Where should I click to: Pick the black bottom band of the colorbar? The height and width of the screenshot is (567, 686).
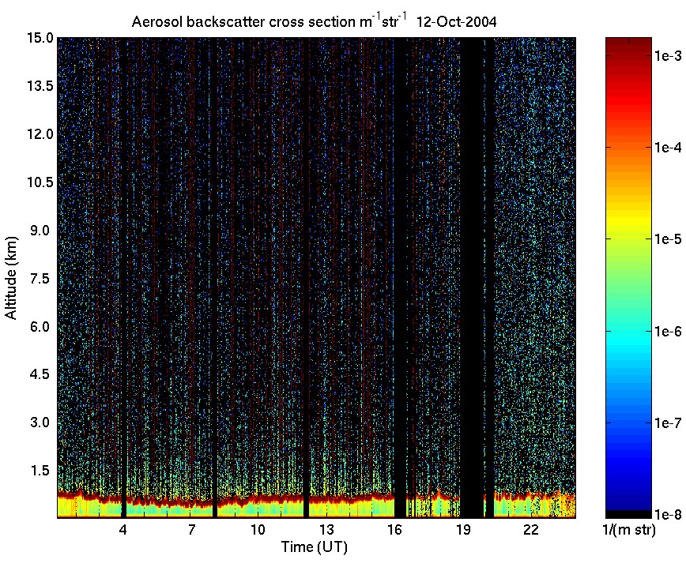(x=628, y=514)
